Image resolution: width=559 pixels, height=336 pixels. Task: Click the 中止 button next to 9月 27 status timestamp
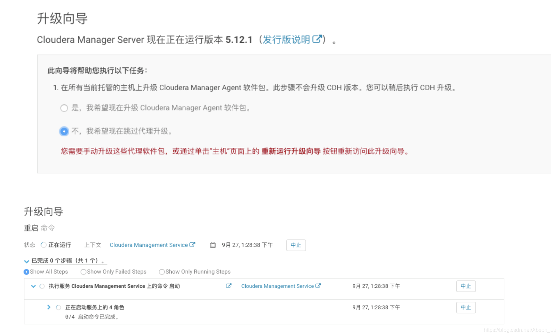coord(296,245)
